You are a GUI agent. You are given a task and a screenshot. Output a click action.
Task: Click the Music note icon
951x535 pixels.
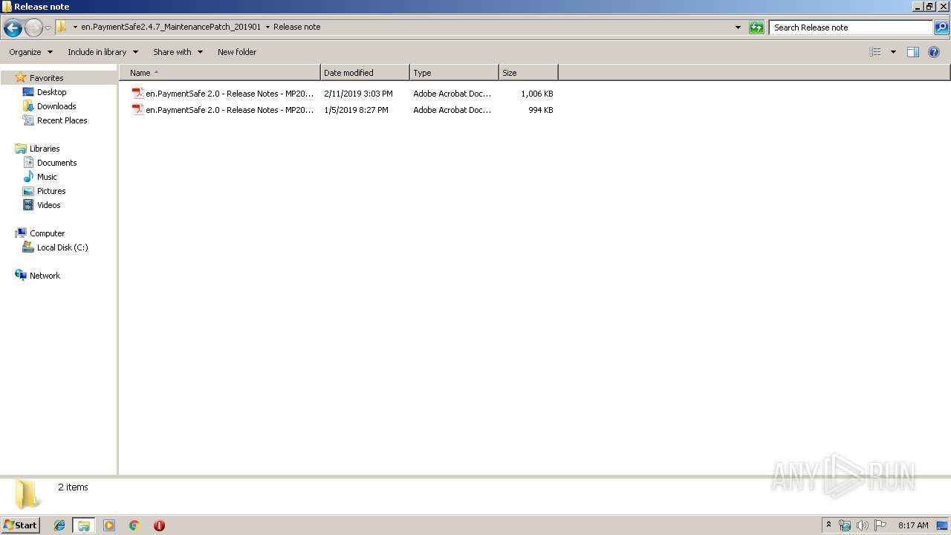click(28, 177)
